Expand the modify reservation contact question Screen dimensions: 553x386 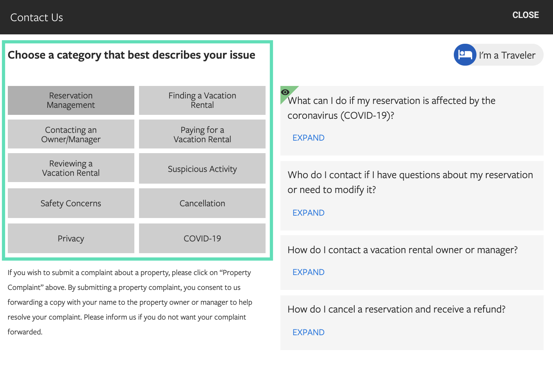[x=309, y=213]
